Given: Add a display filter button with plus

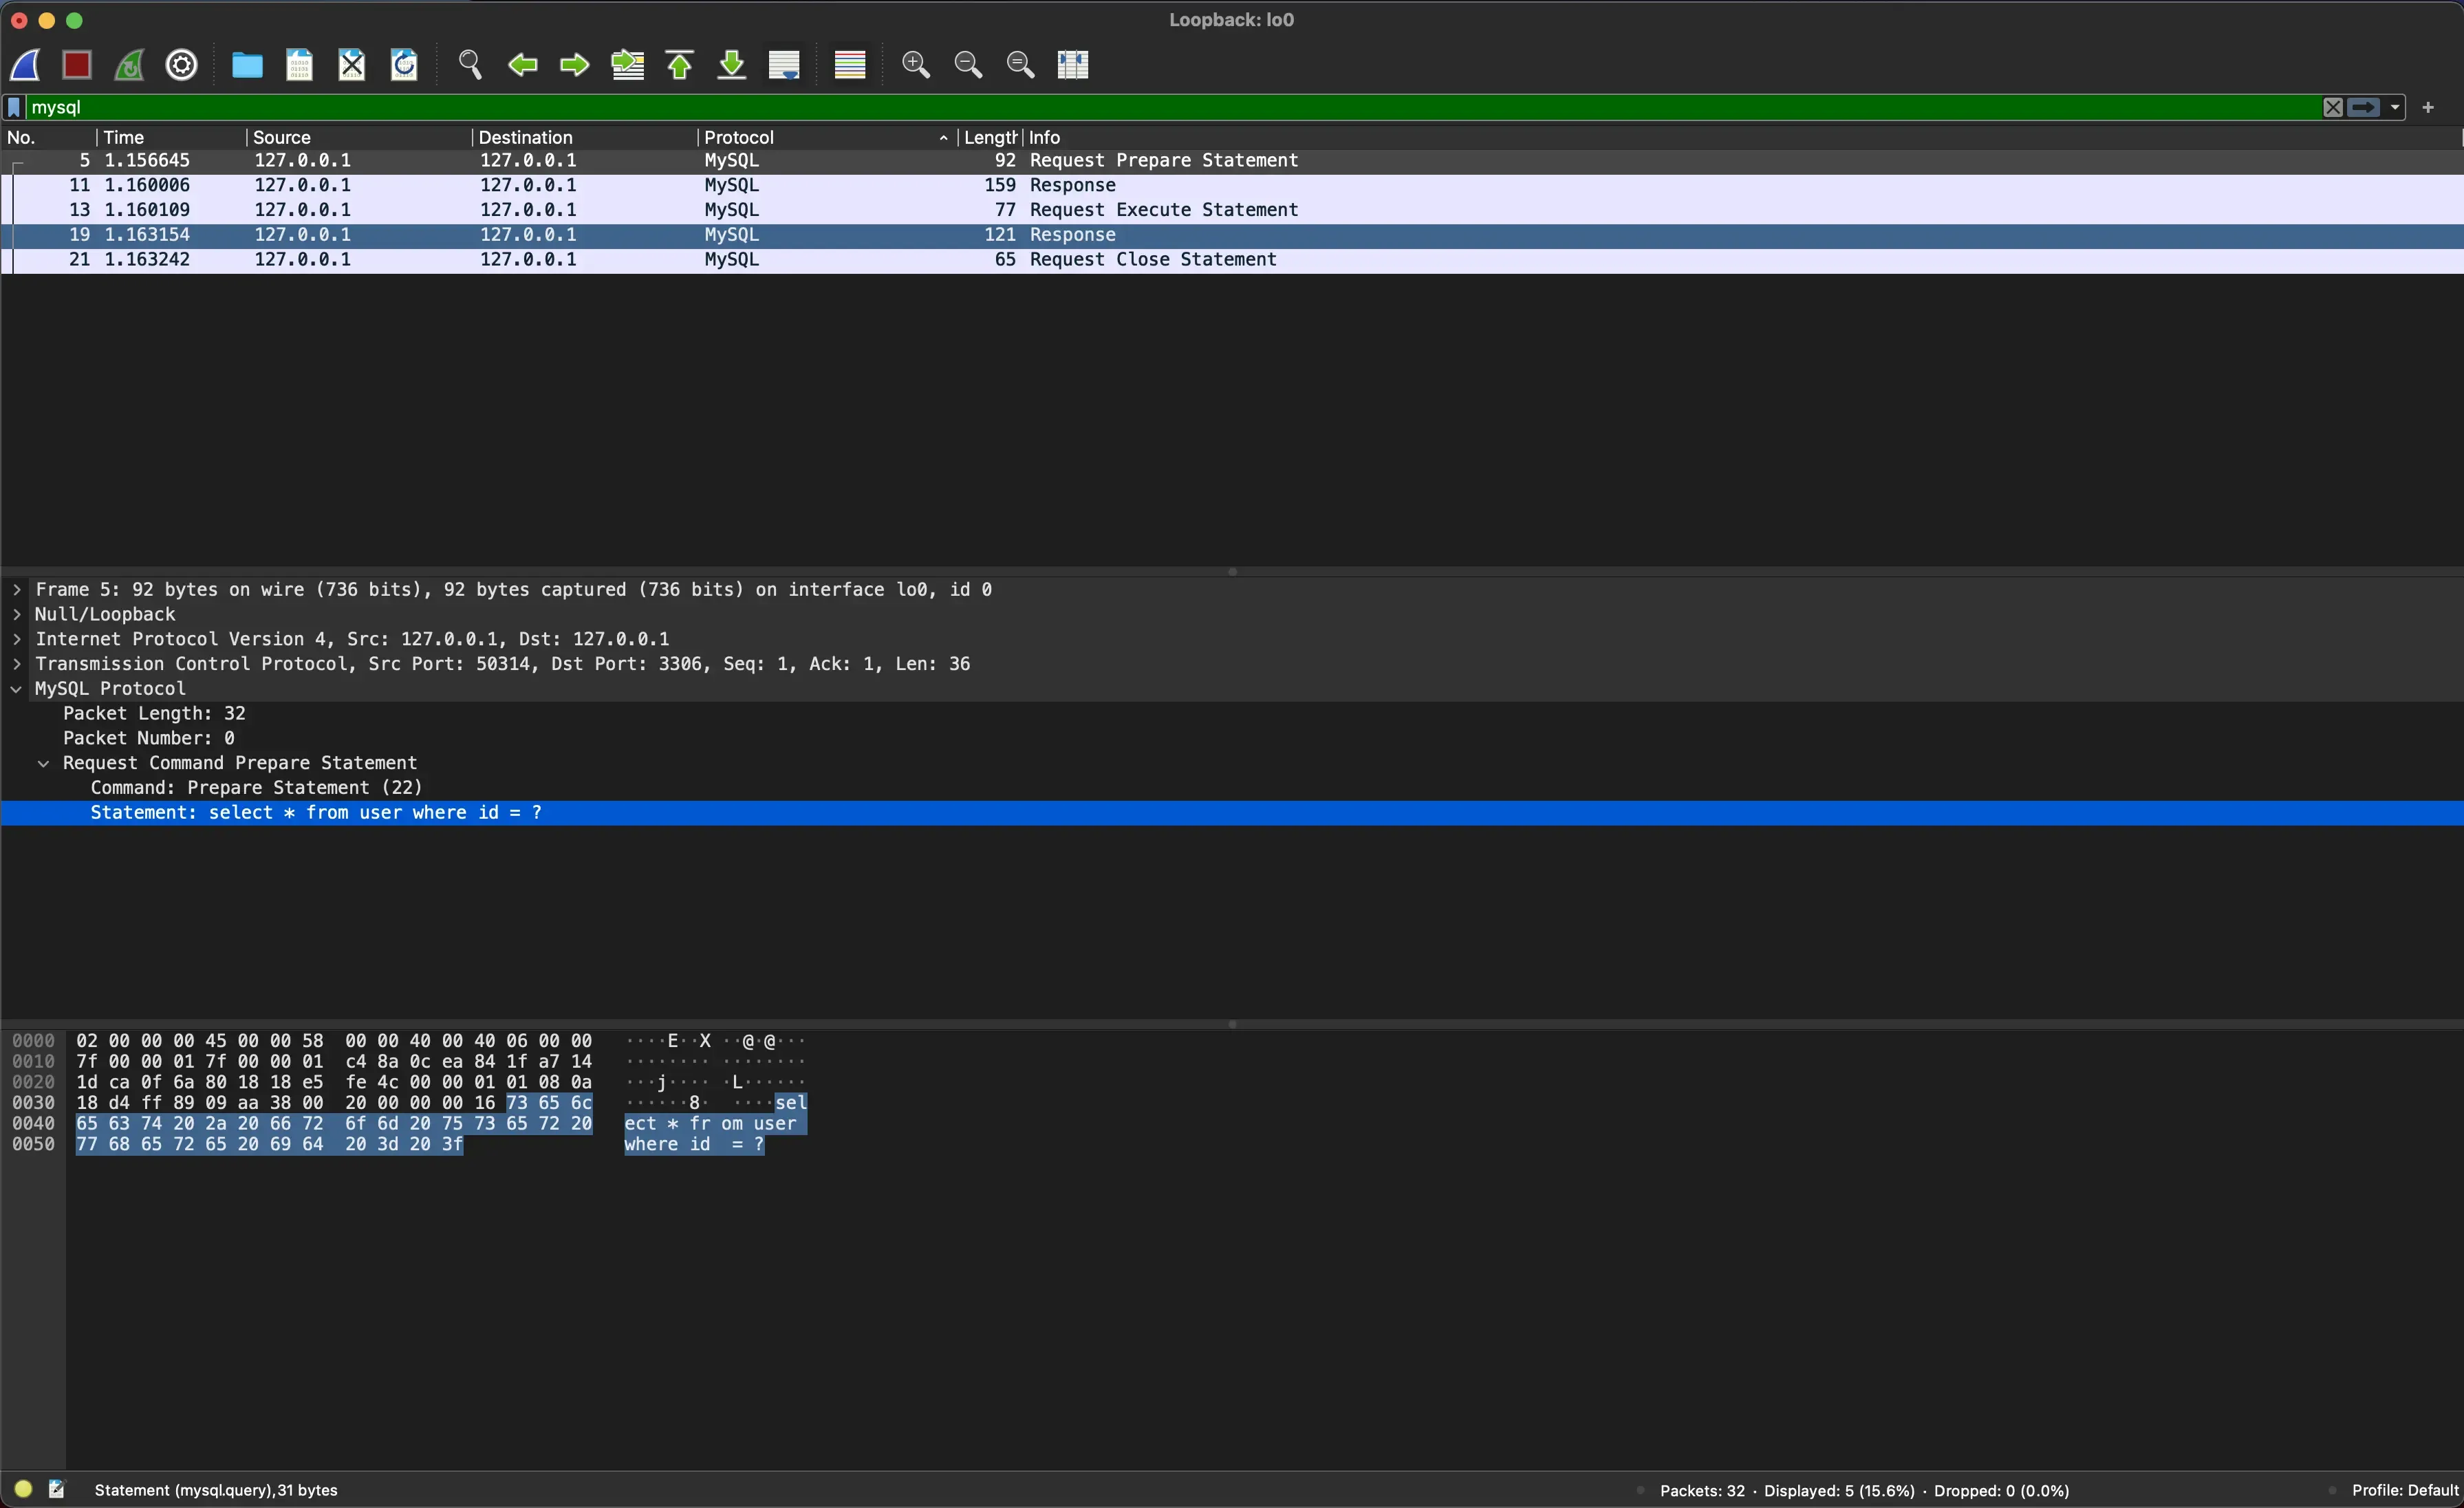Looking at the screenshot, I should pos(2428,107).
